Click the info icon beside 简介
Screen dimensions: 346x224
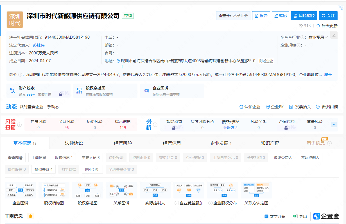pos(20,75)
